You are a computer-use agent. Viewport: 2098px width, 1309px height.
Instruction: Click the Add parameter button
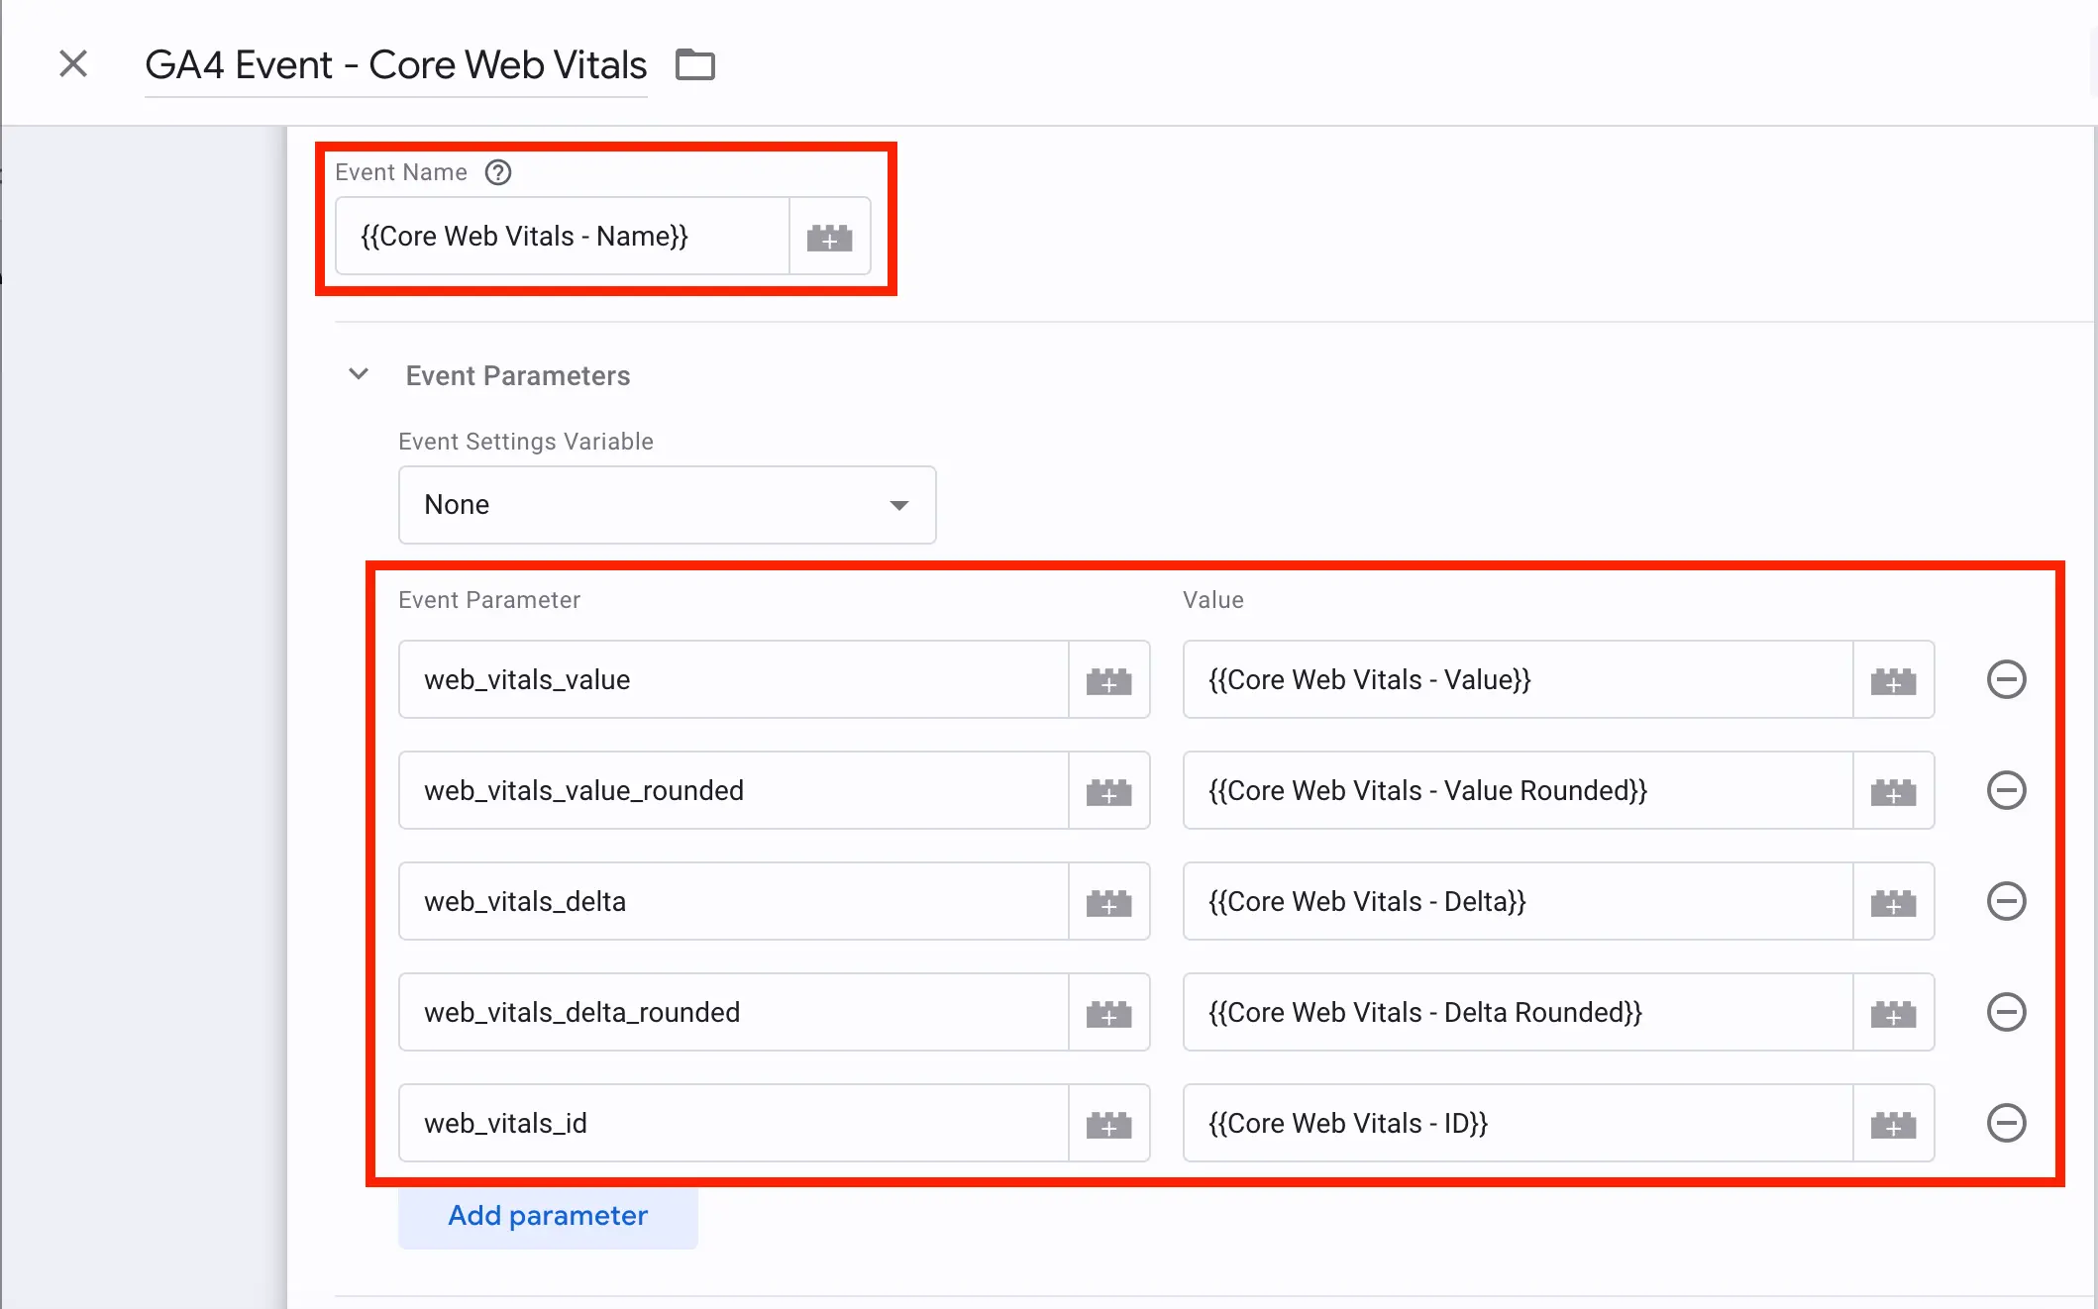547,1215
